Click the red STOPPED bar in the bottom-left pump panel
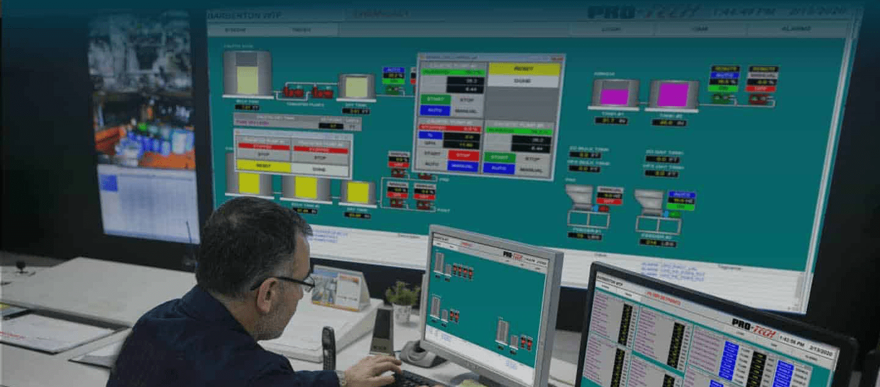 tap(450, 128)
